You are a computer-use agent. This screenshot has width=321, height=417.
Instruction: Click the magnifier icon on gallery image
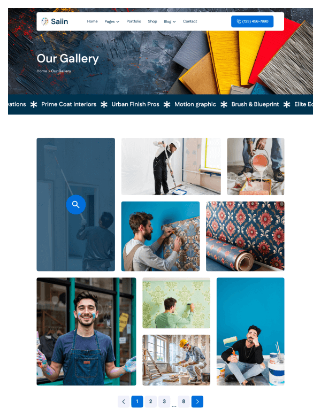coord(76,205)
